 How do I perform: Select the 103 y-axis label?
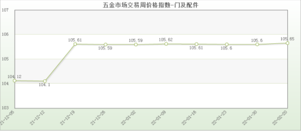(x=4, y=108)
